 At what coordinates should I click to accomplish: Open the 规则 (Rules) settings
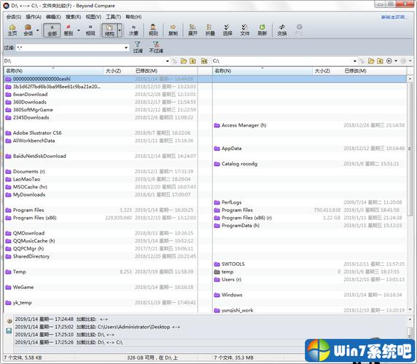pos(153,30)
